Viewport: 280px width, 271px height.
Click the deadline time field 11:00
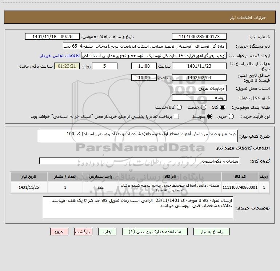pyautogui.click(x=144, y=66)
